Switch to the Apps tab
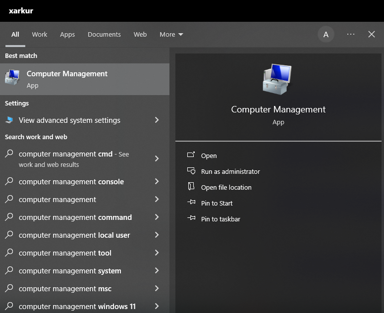Viewport: 384px width, 313px height. tap(67, 35)
